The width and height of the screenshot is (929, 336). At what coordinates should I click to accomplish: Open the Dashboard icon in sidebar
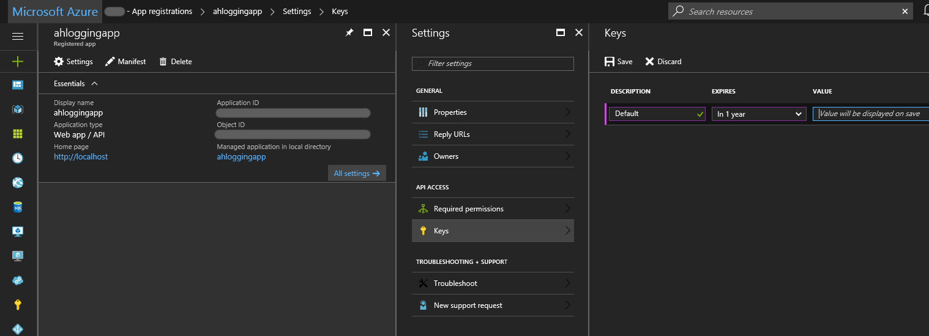tap(18, 85)
